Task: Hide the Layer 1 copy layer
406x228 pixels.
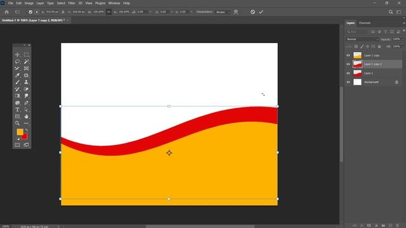Action: [348, 55]
